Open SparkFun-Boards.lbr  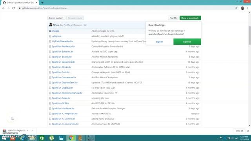pos(62,57)
